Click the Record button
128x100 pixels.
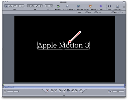tap(47, 91)
